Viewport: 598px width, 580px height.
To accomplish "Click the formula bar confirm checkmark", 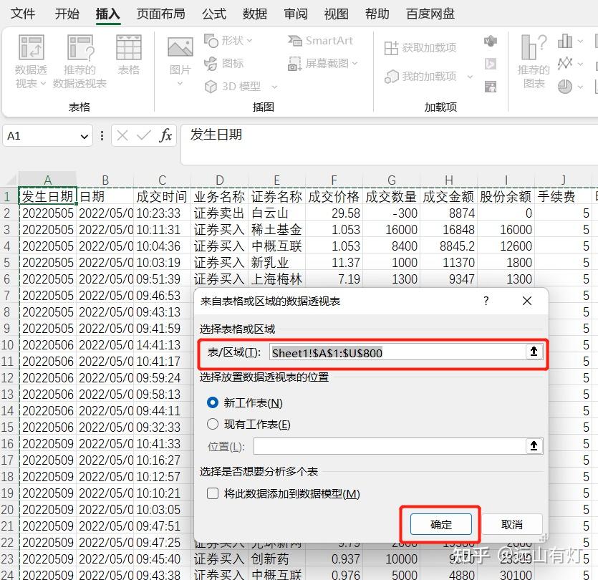I will click(x=144, y=135).
